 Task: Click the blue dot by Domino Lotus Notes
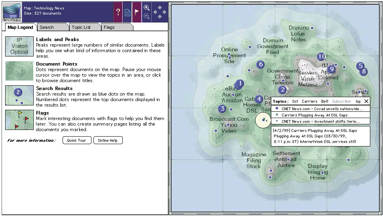click(x=312, y=28)
